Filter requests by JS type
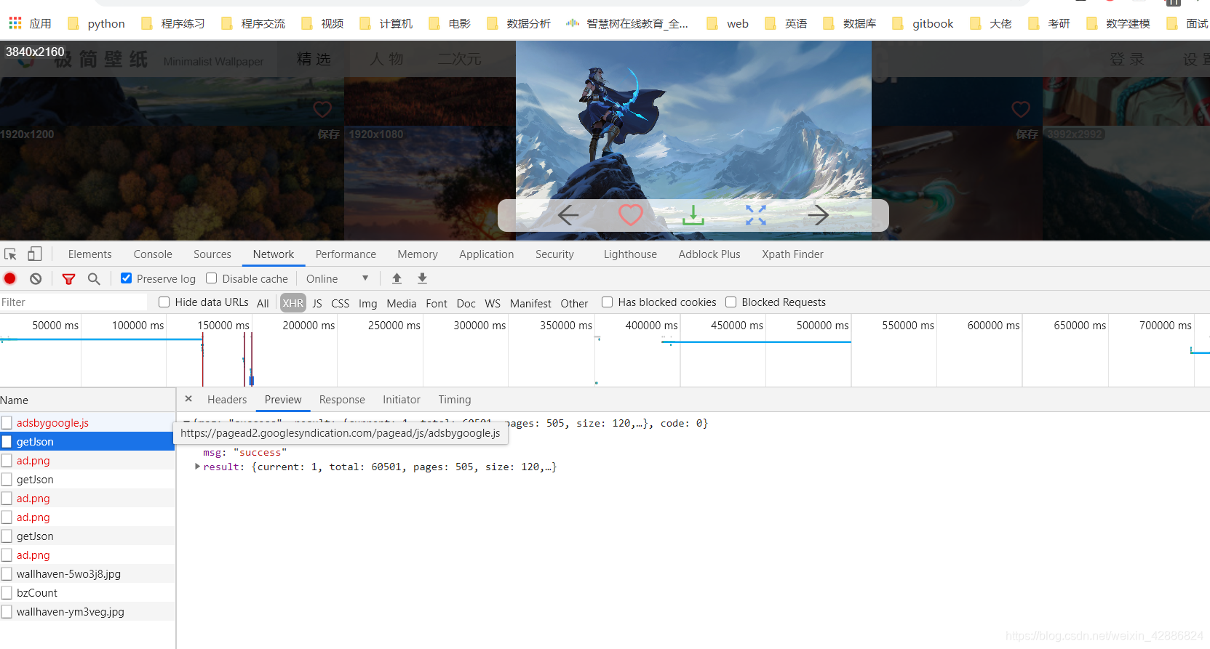 click(x=317, y=303)
